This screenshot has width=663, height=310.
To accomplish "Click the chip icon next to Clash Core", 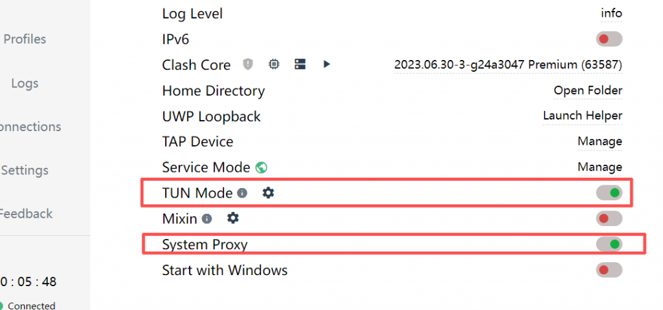I will click(x=274, y=65).
